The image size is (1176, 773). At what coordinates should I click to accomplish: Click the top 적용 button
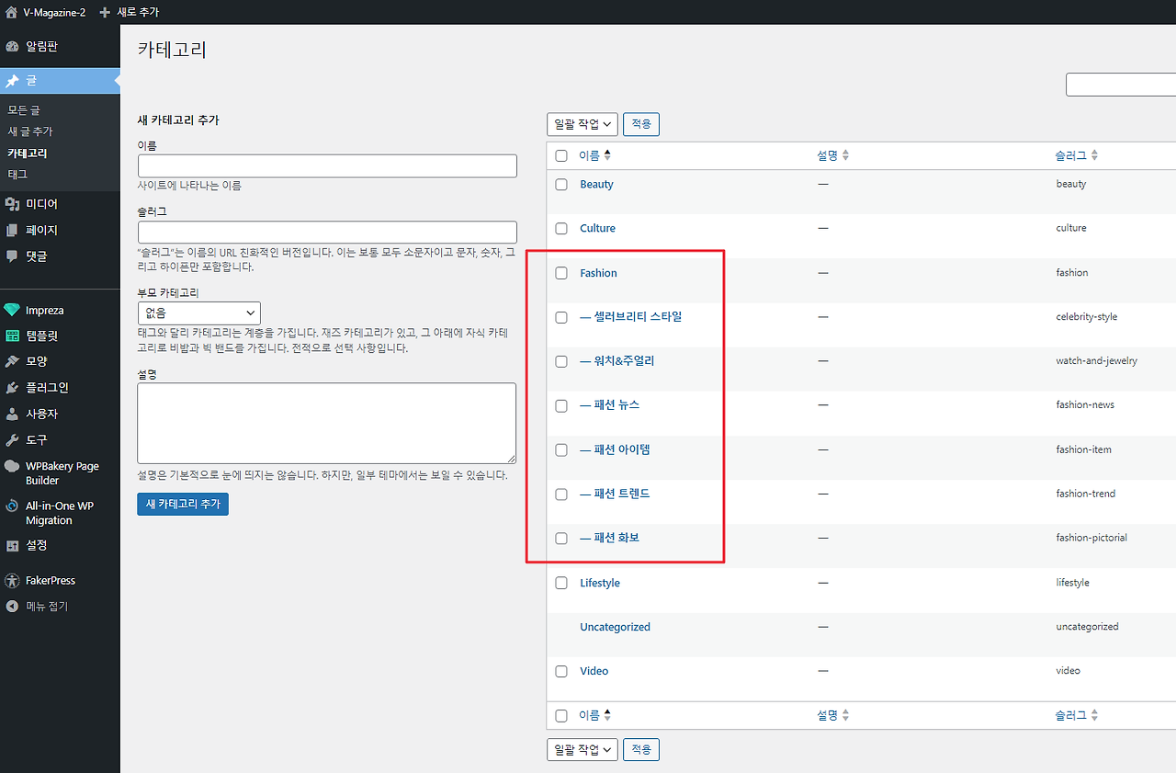(641, 124)
